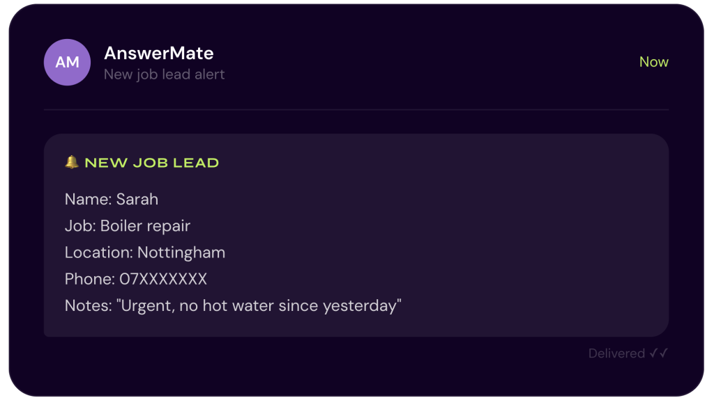Click the "Now" timestamp
Viewport: 714px width, 407px height.
coord(653,62)
